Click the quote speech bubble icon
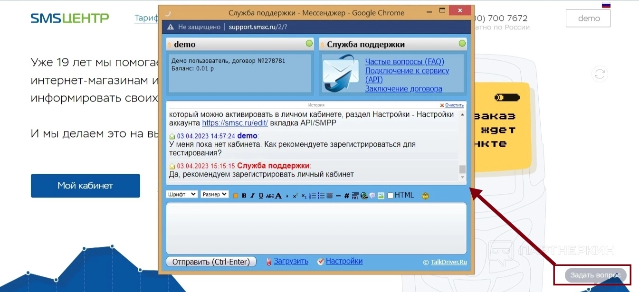639x292 pixels. (372, 196)
